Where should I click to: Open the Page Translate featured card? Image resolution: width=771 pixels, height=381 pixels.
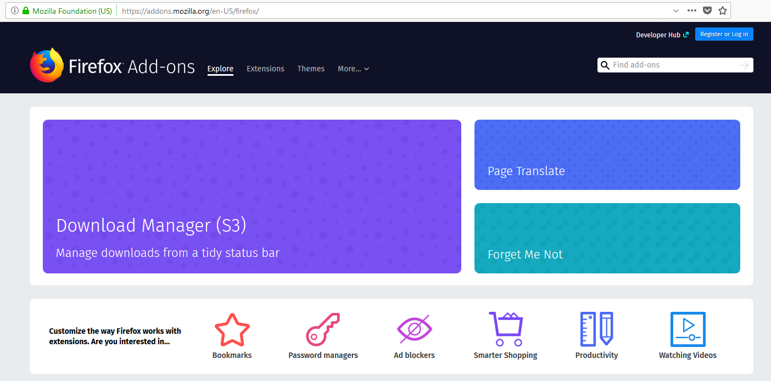[x=607, y=155]
